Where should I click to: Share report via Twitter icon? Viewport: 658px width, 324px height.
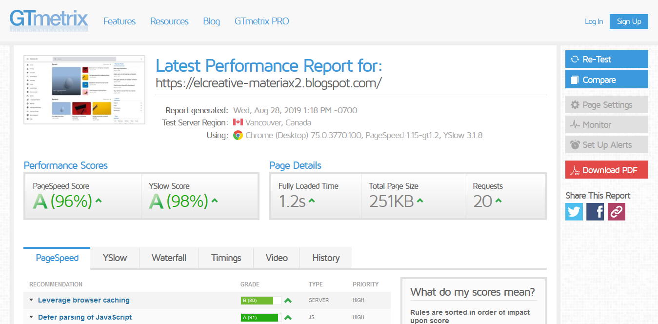(574, 212)
